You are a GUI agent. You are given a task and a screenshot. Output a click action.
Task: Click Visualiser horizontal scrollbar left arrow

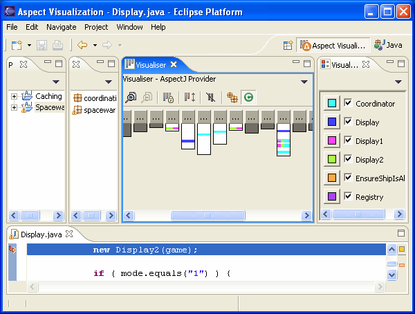[129, 215]
